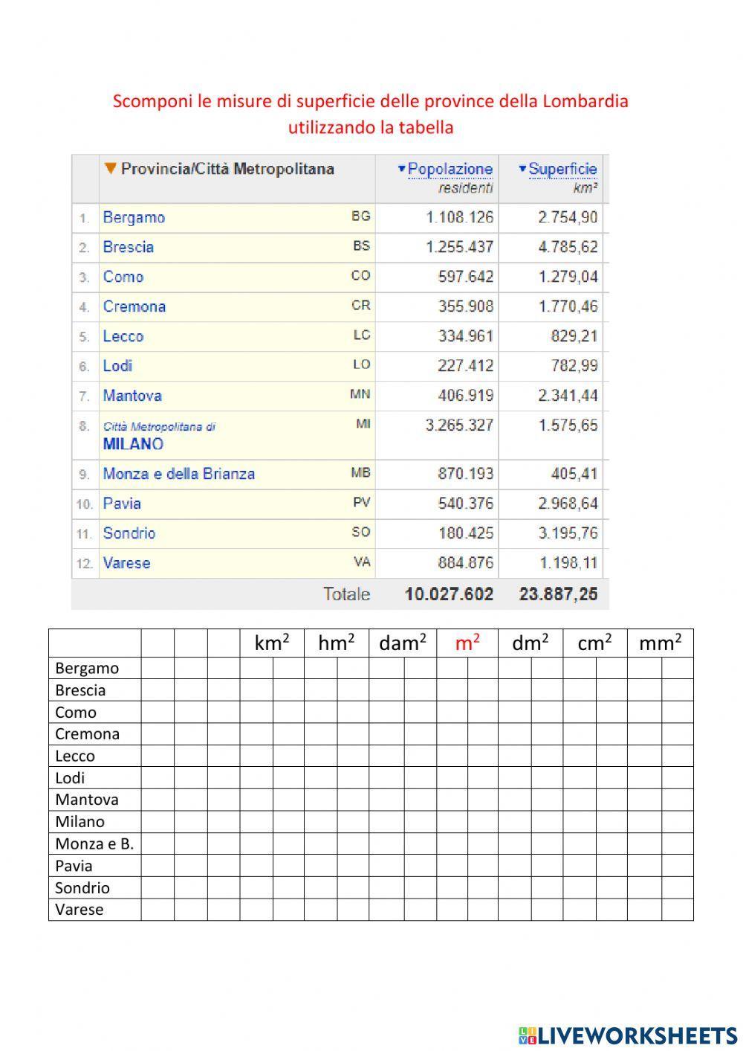The height and width of the screenshot is (1051, 743).
Task: Open the Lodi province link
Action: 117,366
